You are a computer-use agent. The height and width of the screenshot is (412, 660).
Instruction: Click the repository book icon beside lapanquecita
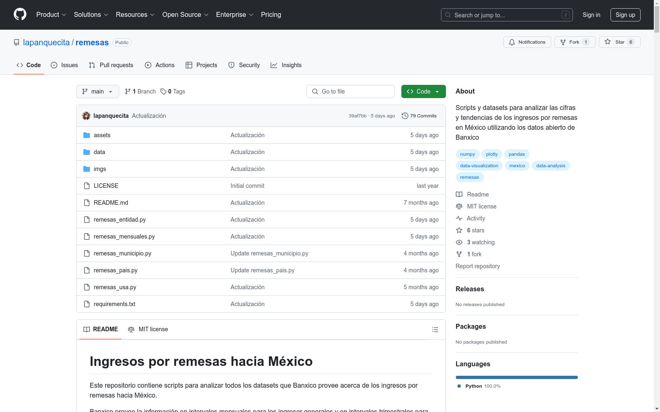[16, 42]
